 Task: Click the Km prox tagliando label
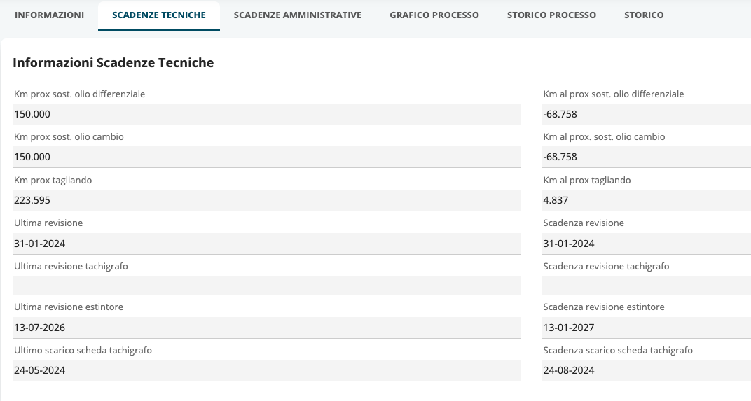pos(53,180)
